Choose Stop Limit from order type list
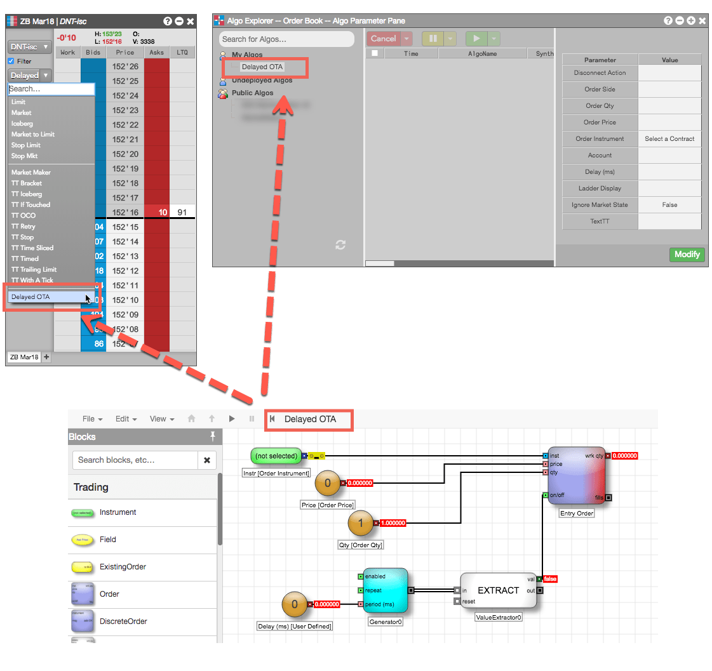 pos(51,145)
